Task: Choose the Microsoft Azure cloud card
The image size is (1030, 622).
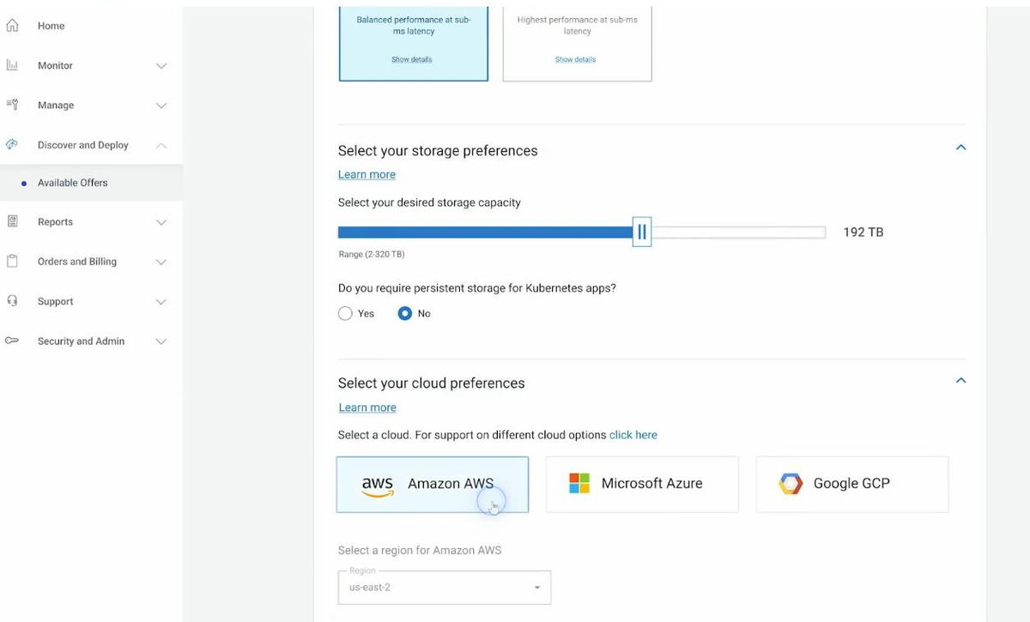Action: (642, 485)
